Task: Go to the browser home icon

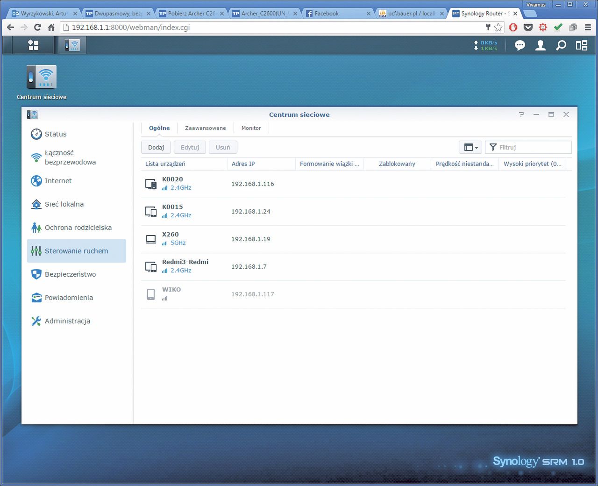Action: point(51,28)
